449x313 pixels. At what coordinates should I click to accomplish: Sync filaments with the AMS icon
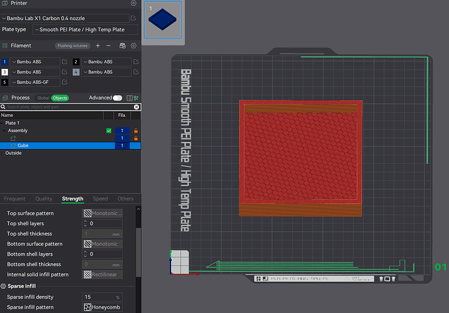[122, 46]
